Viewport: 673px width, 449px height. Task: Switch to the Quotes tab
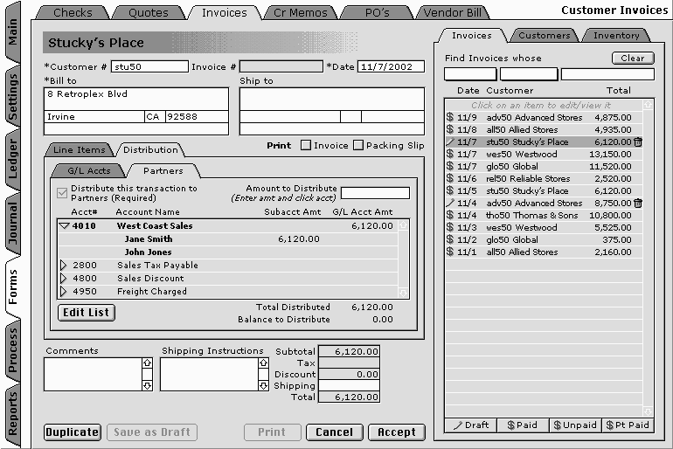pos(149,13)
